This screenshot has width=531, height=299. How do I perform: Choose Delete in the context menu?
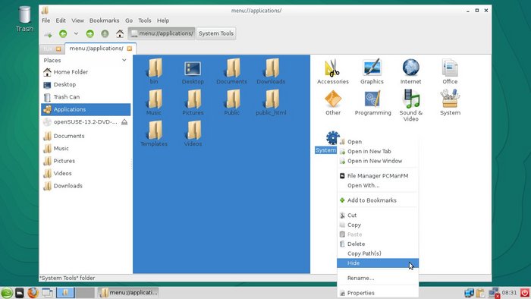coord(378,244)
